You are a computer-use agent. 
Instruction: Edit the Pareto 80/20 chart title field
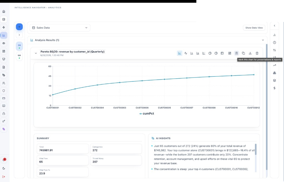pos(72,51)
